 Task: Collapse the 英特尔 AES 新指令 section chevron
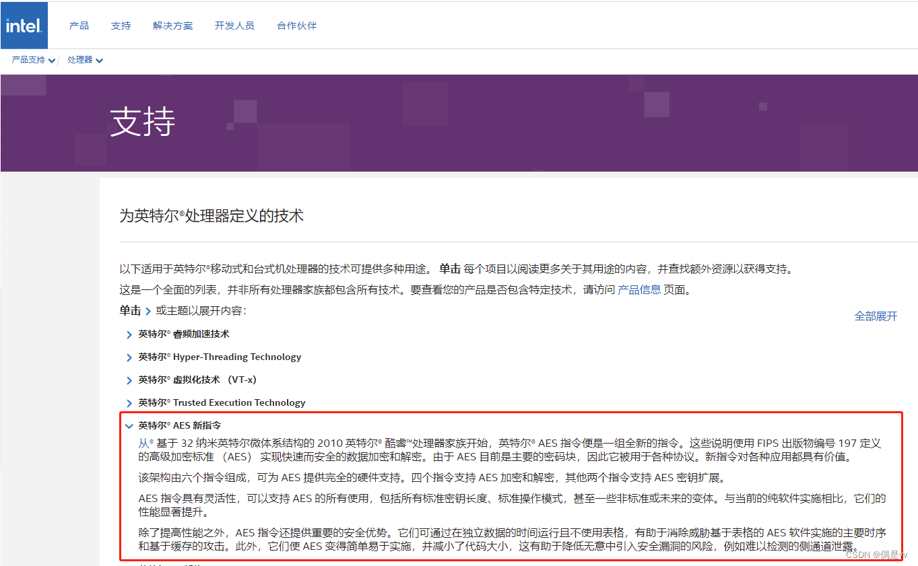[129, 426]
